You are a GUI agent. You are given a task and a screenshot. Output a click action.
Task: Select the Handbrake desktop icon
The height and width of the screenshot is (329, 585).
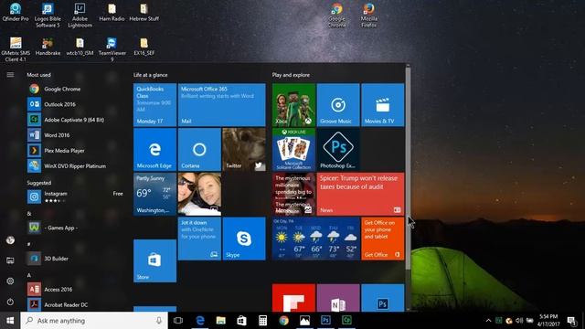pos(48,47)
